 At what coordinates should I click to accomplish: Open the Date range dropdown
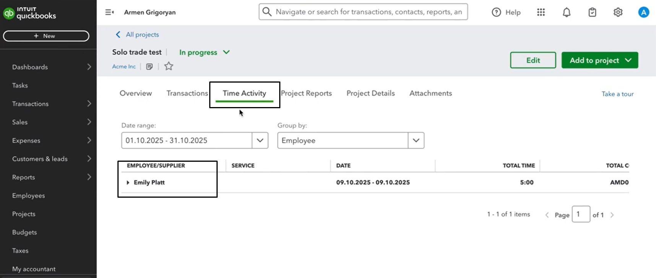click(260, 140)
